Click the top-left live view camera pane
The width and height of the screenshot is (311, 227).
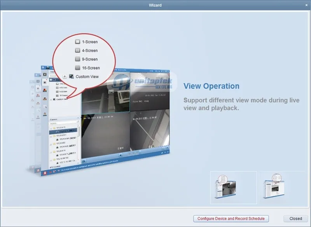106,93
